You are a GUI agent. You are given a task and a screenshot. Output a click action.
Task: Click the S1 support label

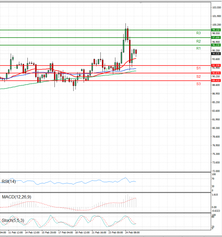pos(198,68)
